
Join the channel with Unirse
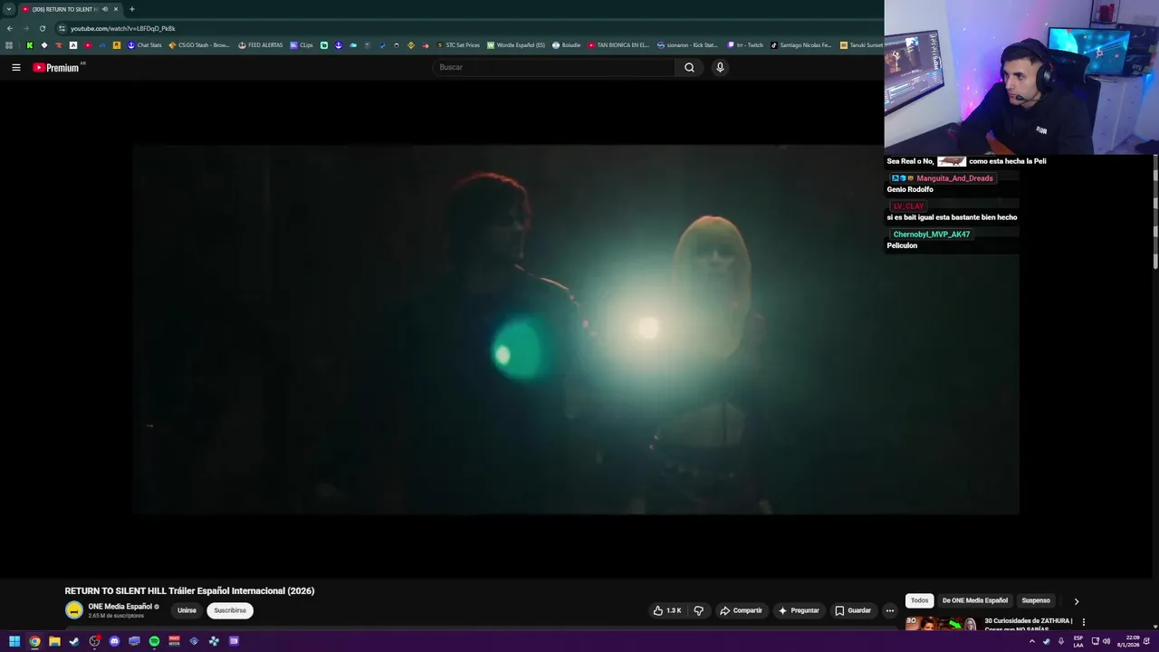click(187, 610)
